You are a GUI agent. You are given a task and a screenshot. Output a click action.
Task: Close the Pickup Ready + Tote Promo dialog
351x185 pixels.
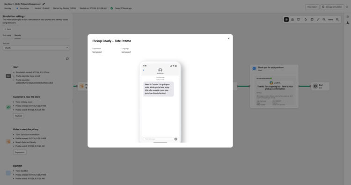228,38
